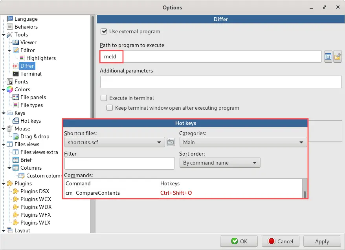Check Keep terminal window open option
This screenshot has width=345, height=250.
(x=110, y=108)
